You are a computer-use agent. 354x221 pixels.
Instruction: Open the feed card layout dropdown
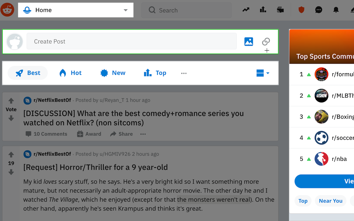(x=263, y=73)
